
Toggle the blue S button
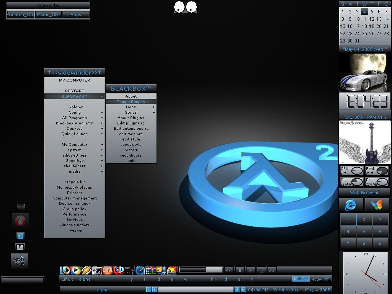(20, 236)
